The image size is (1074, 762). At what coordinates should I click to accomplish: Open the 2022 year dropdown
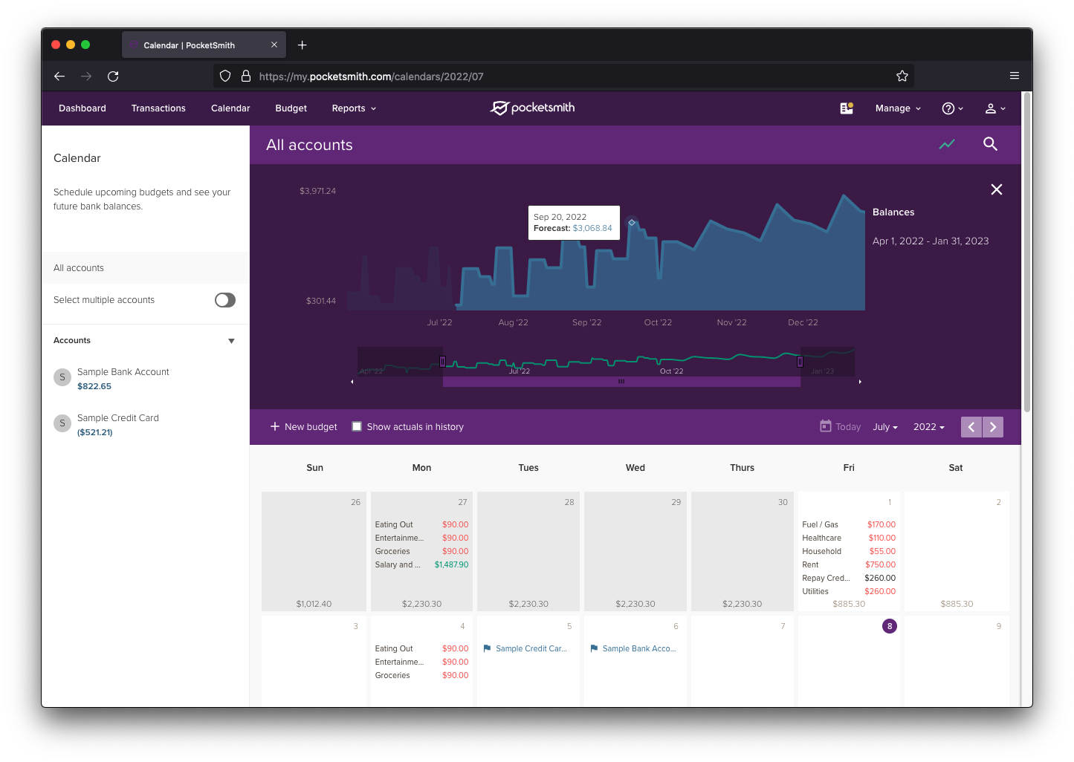(x=928, y=427)
